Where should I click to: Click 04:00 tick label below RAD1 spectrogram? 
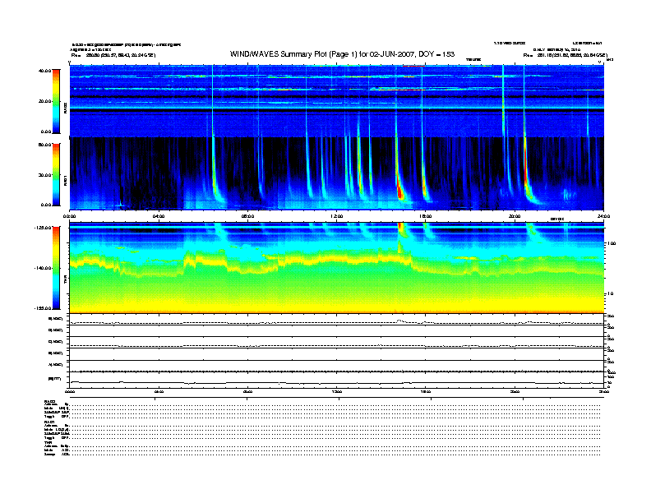click(159, 216)
